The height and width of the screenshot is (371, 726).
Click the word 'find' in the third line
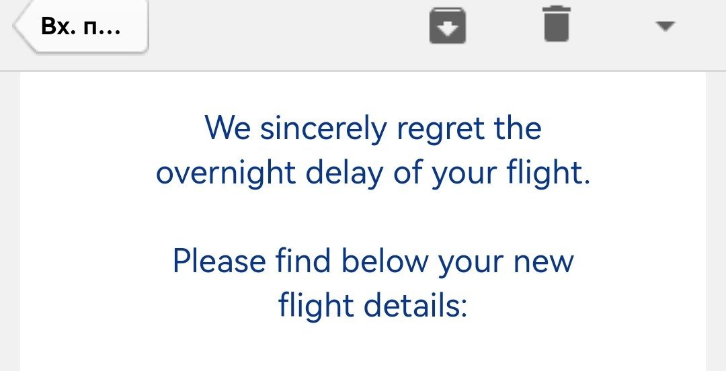tap(299, 260)
